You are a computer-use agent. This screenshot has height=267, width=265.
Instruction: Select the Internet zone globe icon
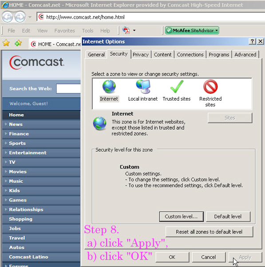coord(109,87)
